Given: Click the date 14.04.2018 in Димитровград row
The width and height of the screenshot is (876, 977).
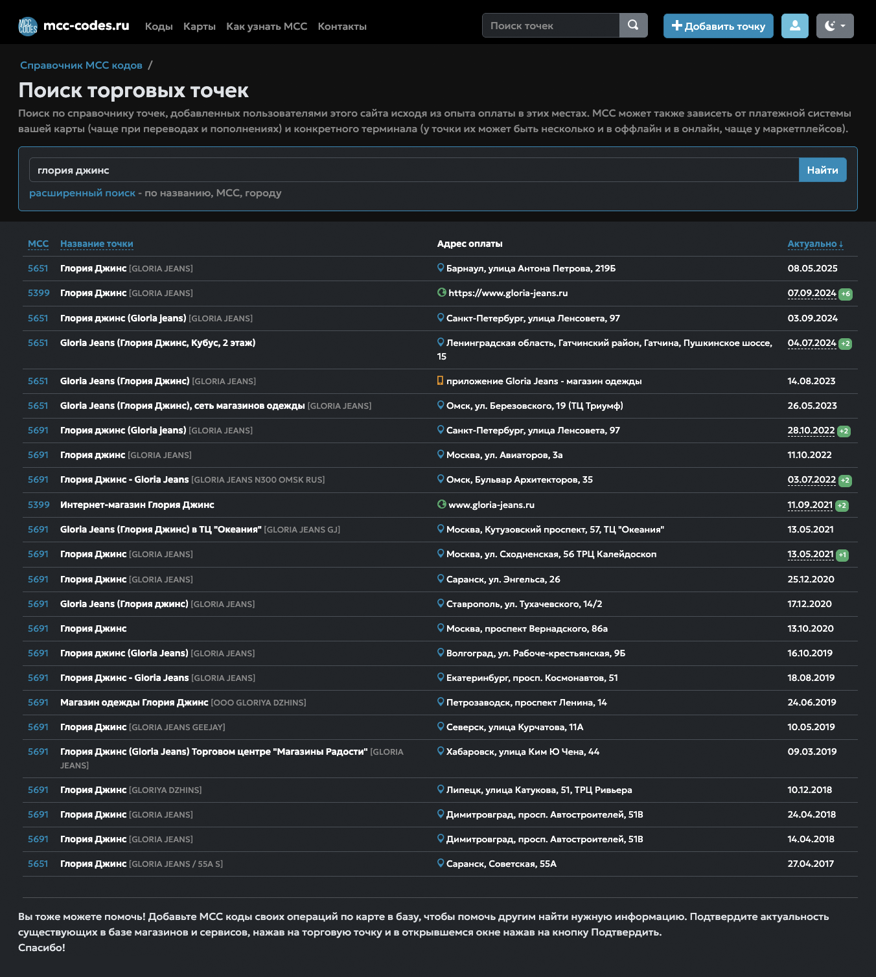Looking at the screenshot, I should (x=811, y=839).
